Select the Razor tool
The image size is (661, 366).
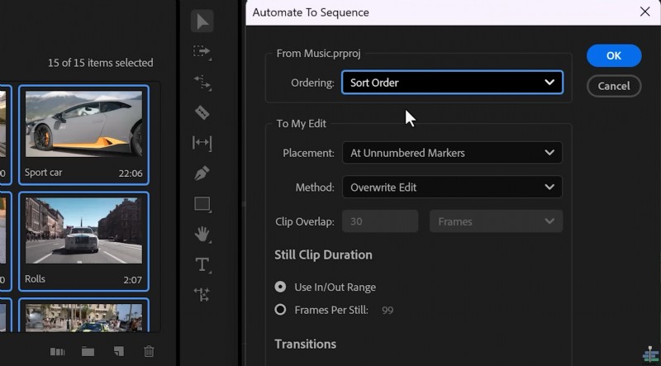202,112
